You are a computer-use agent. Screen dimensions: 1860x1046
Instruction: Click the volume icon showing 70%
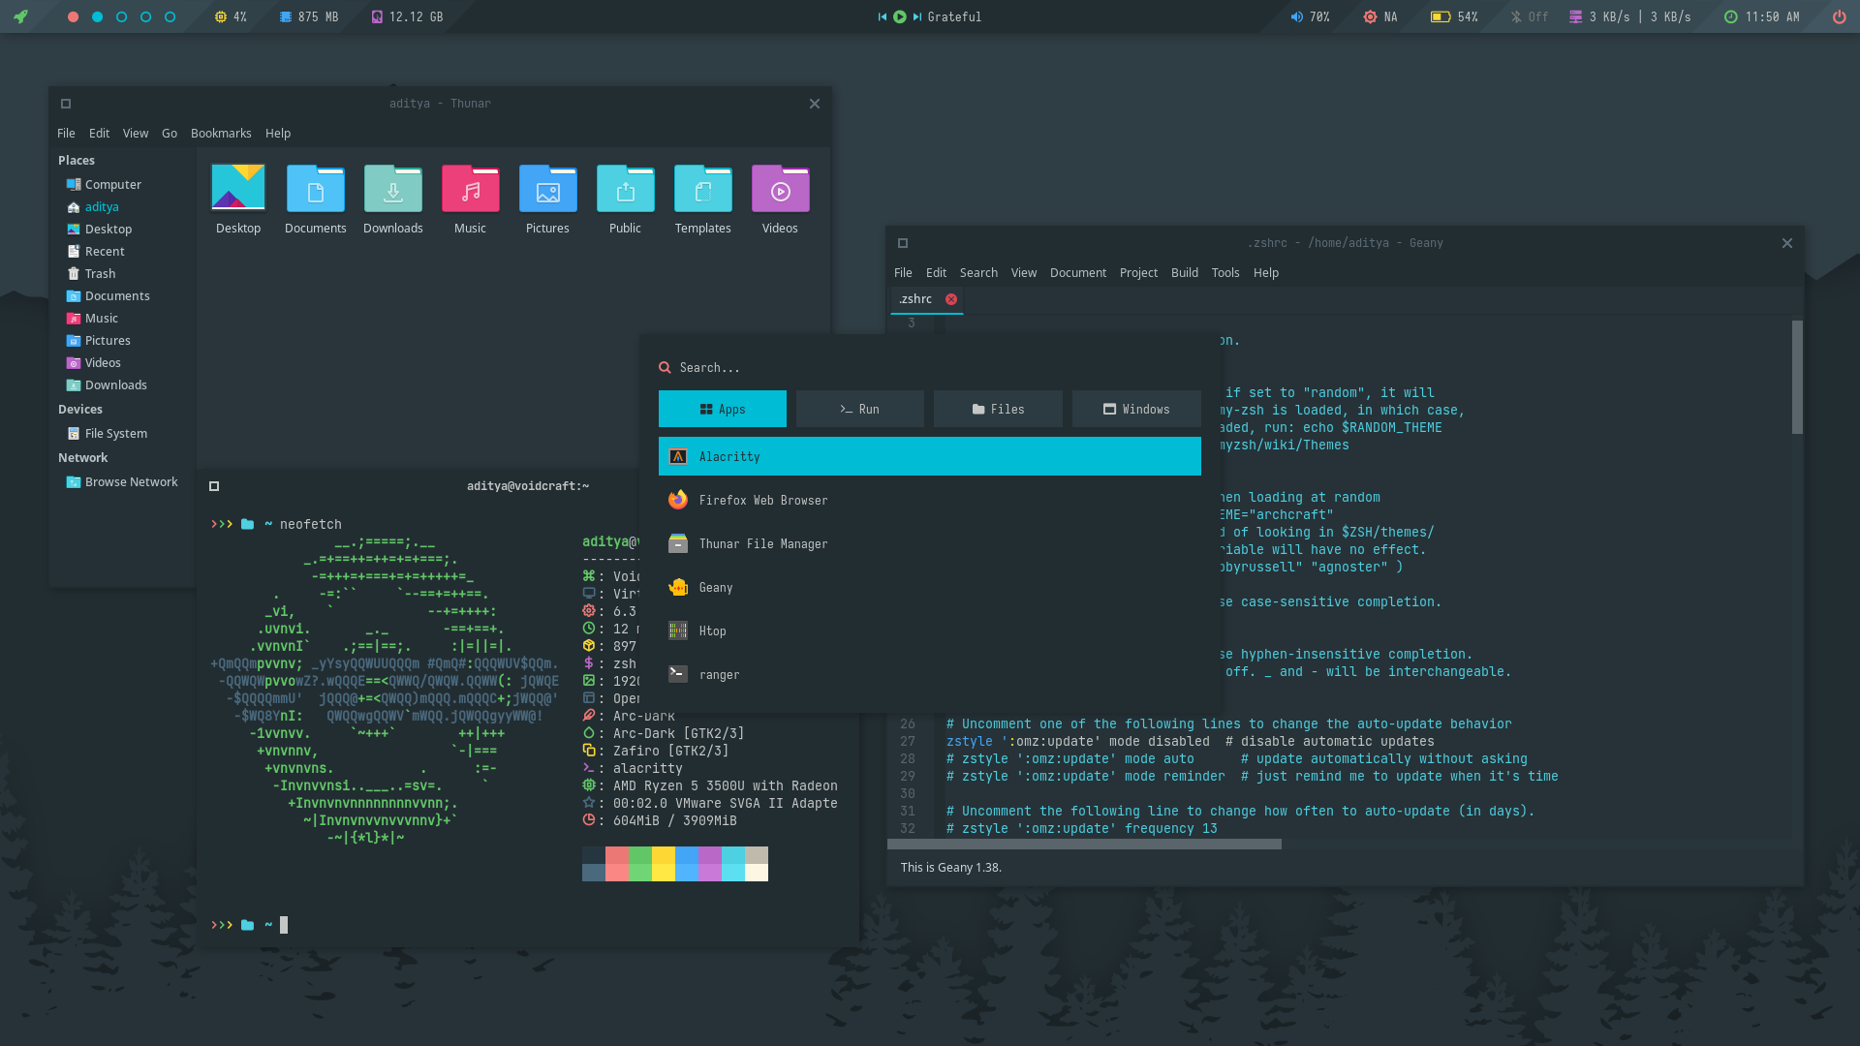1297,16
